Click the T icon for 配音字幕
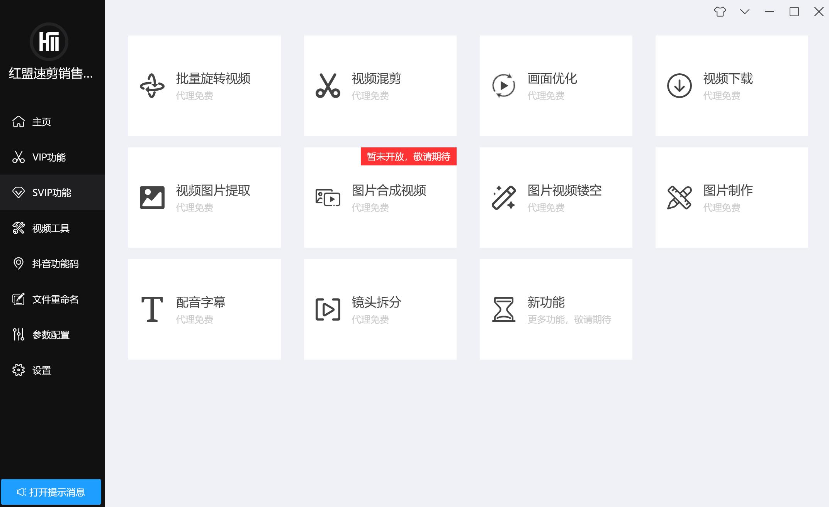 pyautogui.click(x=152, y=309)
